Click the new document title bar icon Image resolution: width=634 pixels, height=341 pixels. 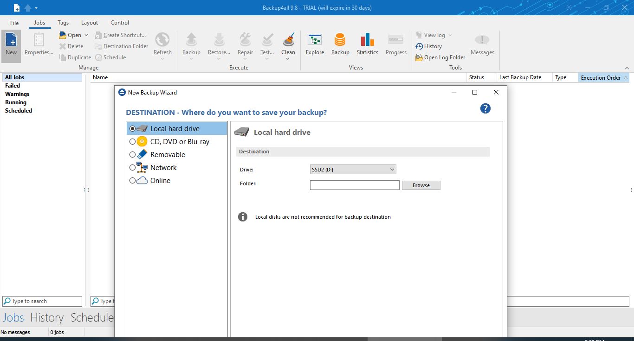pos(17,8)
